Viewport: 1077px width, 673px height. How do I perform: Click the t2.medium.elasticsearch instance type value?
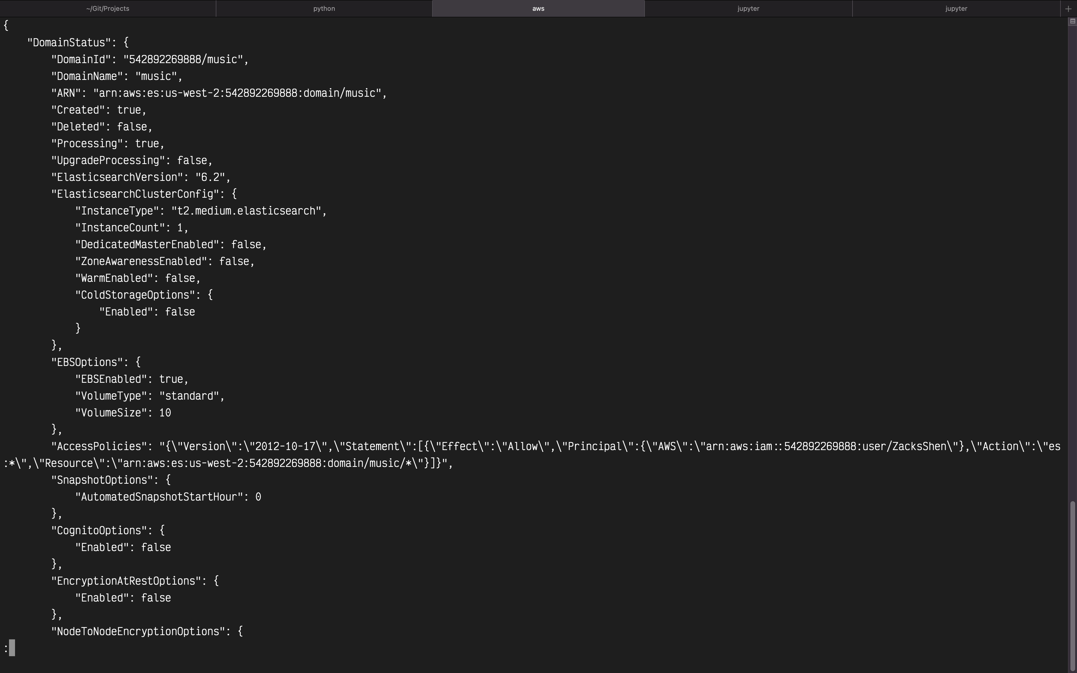[246, 212]
